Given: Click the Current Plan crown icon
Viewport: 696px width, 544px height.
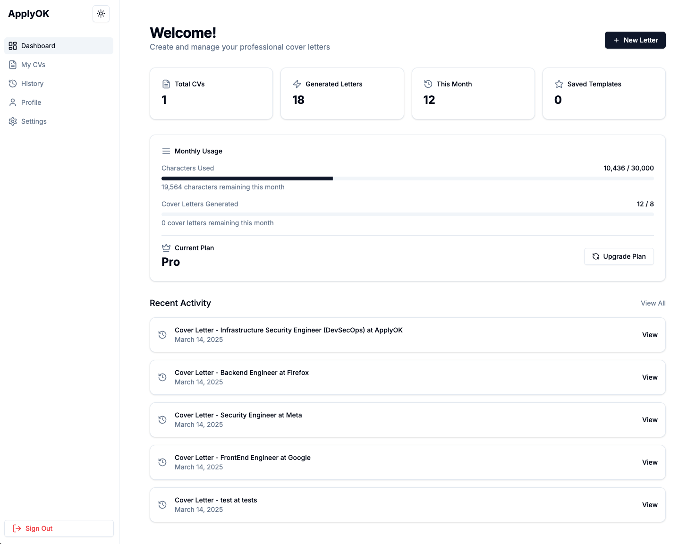Looking at the screenshot, I should pos(166,248).
